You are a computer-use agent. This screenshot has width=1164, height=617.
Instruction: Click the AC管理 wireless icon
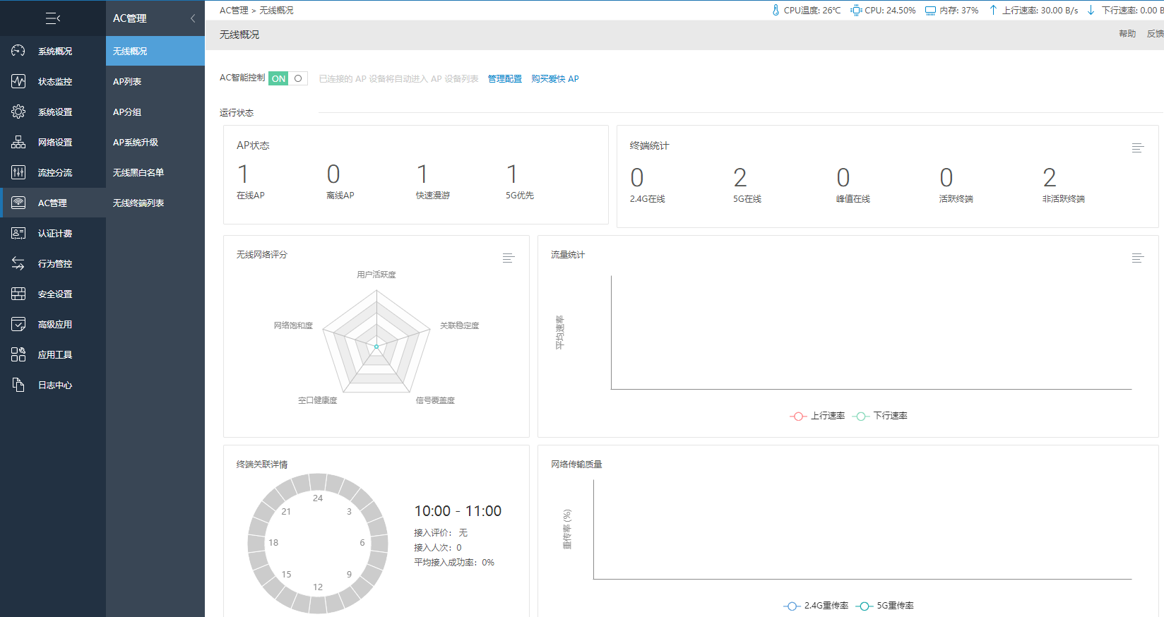tap(18, 203)
